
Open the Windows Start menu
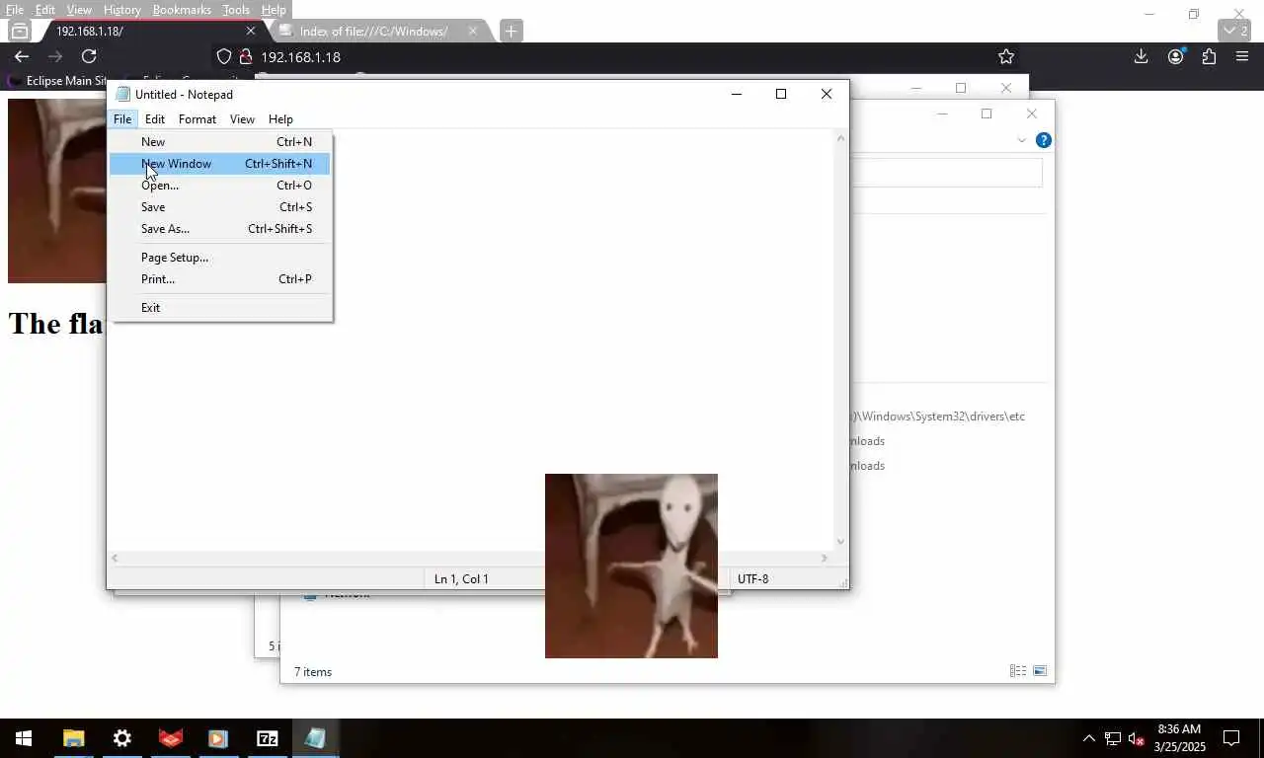(x=24, y=738)
